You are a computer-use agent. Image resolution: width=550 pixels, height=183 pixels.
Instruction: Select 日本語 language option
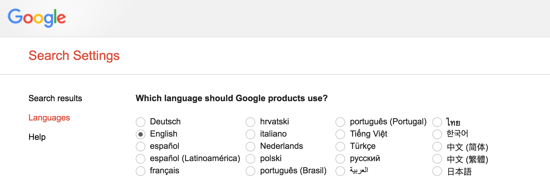pos(437,171)
